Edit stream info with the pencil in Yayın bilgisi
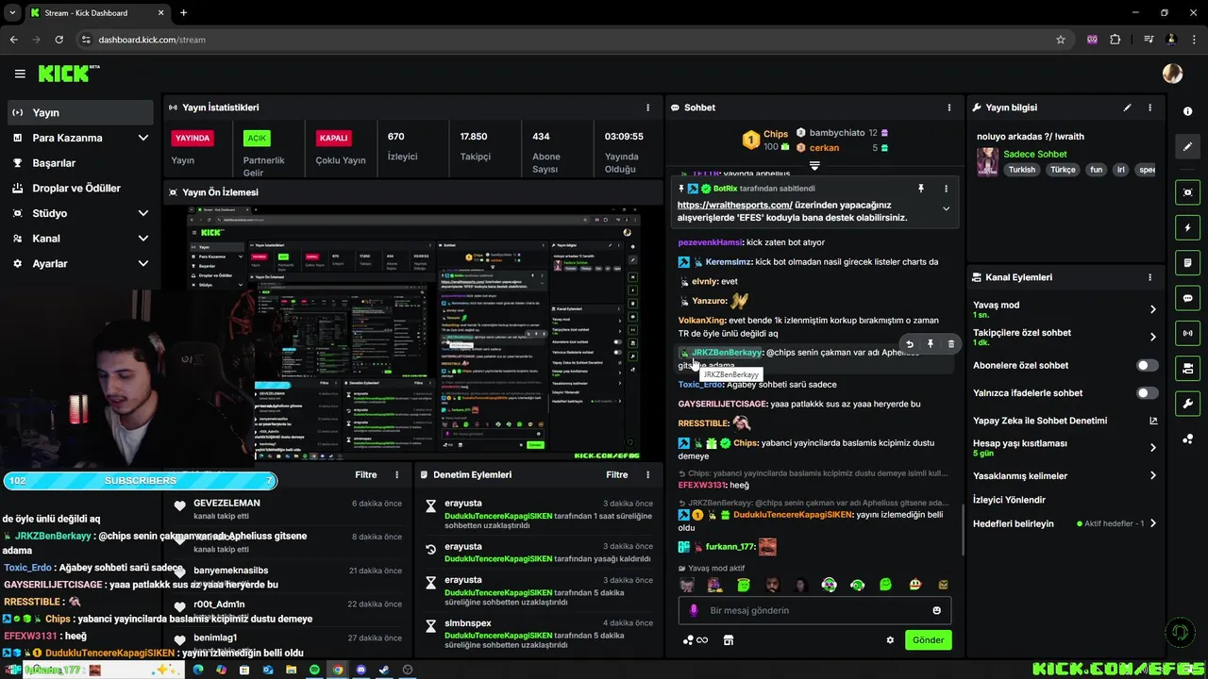 1127,108
